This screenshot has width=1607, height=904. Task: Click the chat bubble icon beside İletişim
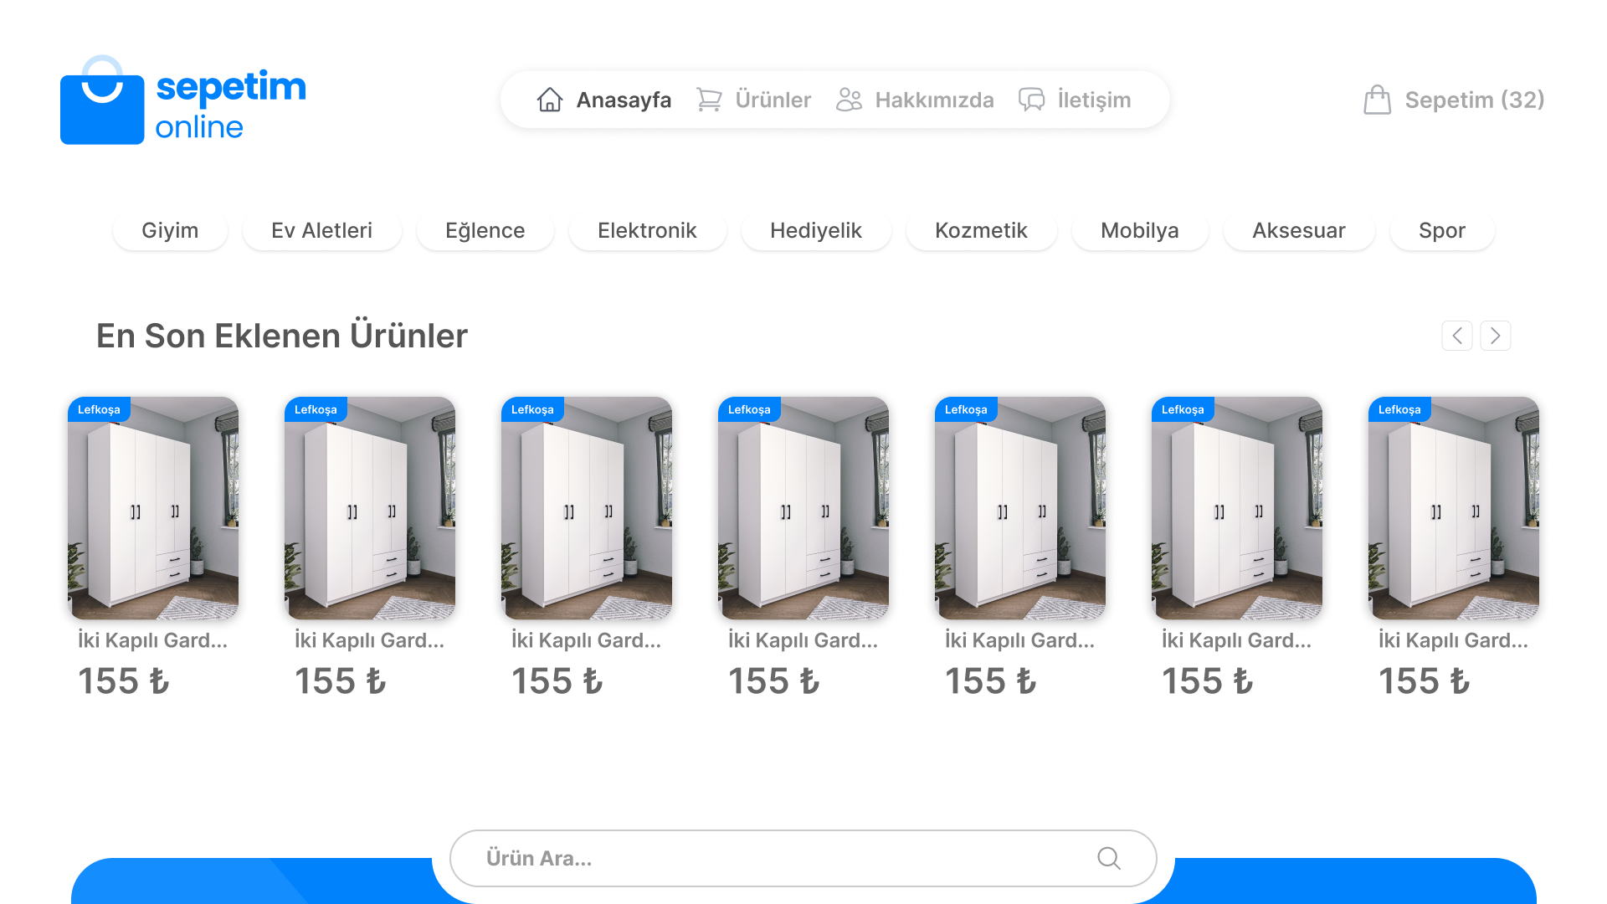click(1031, 100)
